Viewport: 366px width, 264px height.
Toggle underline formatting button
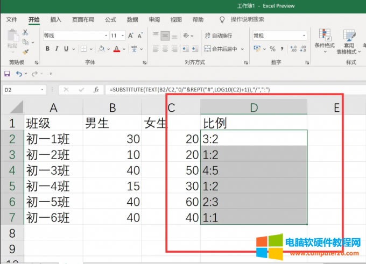tap(67, 49)
